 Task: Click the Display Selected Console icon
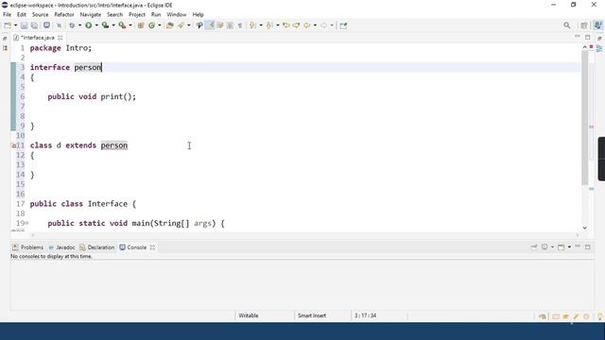[x=544, y=246]
